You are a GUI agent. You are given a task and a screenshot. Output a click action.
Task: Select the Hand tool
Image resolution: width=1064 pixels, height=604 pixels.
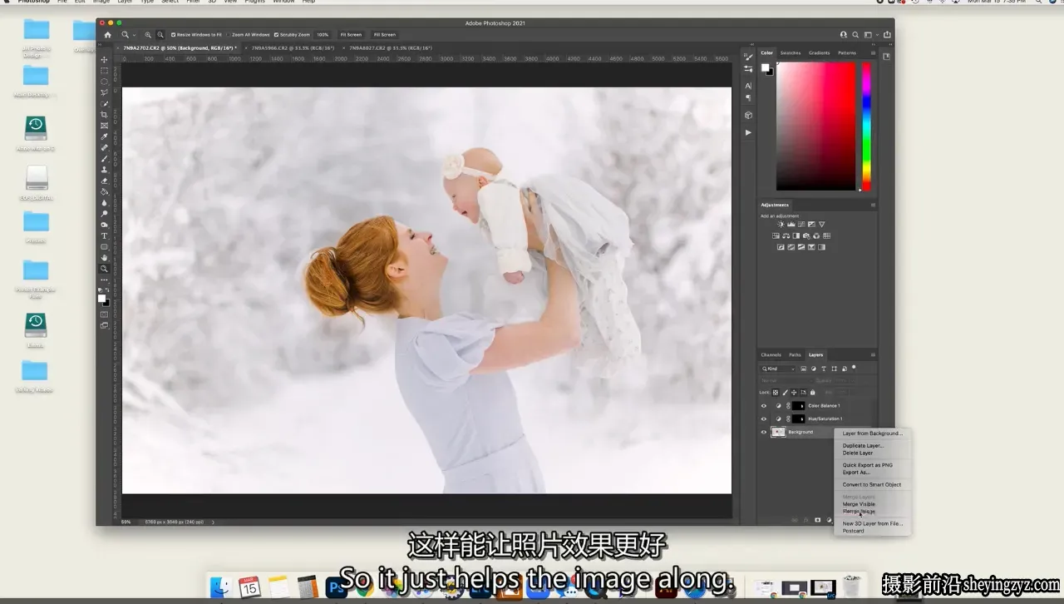tap(104, 258)
